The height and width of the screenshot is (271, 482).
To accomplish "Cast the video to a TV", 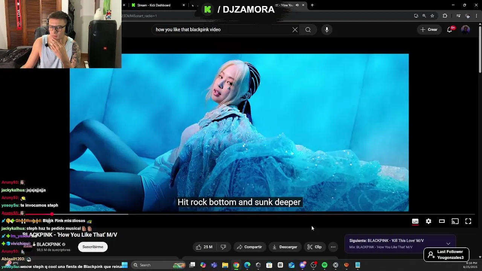I will coord(455,221).
